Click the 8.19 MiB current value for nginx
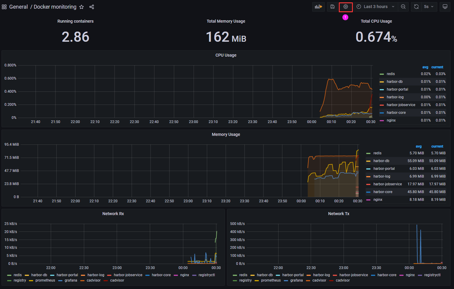Viewport: 454px width, 289px height. pyautogui.click(x=438, y=200)
